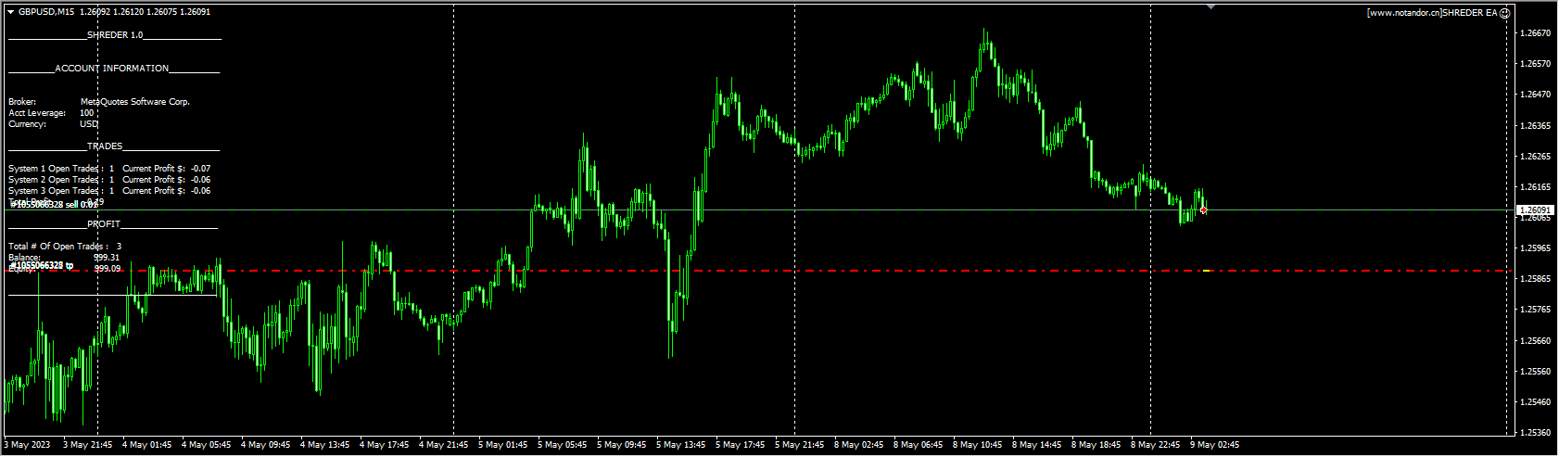This screenshot has height=457, width=1559.
Task: Click the 1.25360 price scale label
Action: (1536, 433)
